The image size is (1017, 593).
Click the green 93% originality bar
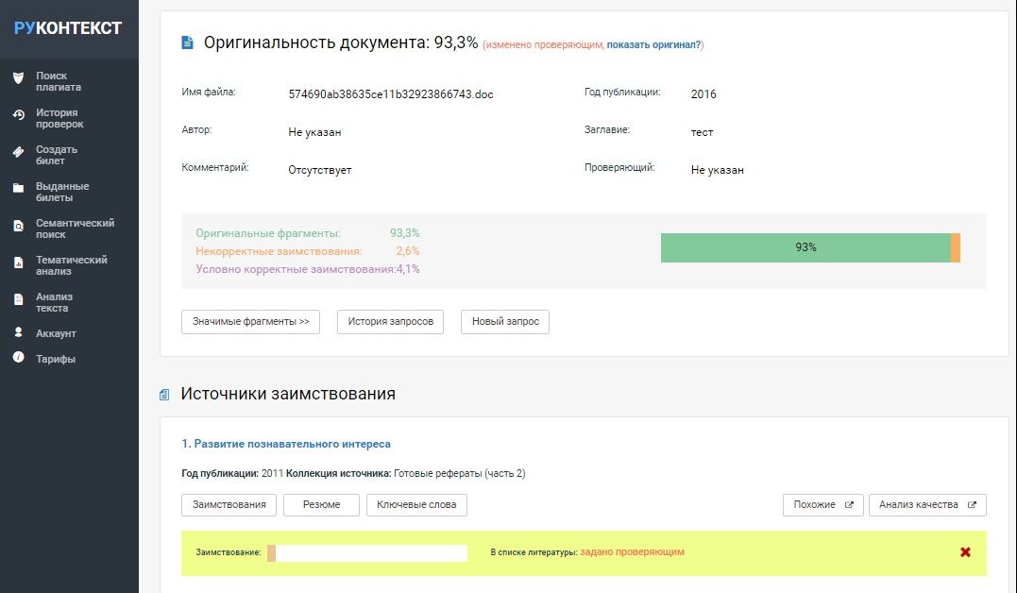(805, 247)
